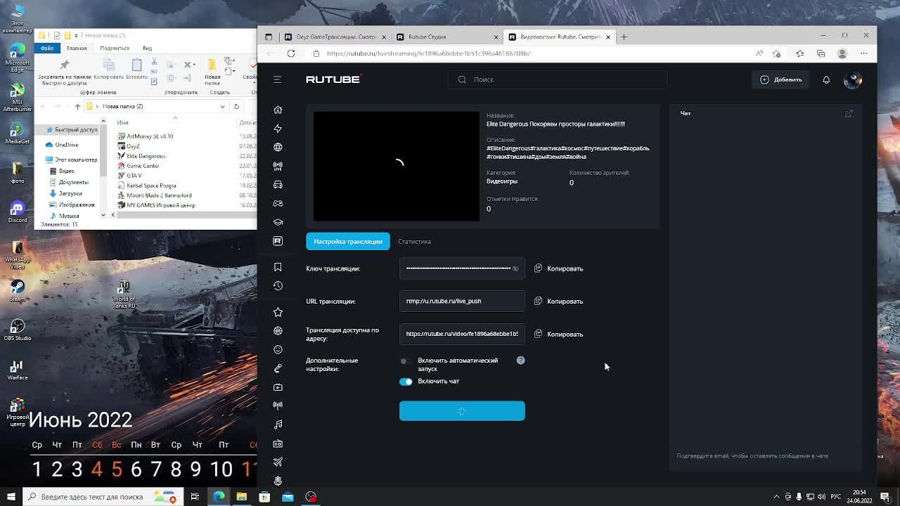Open Steam desktop shortcut

(x=18, y=290)
